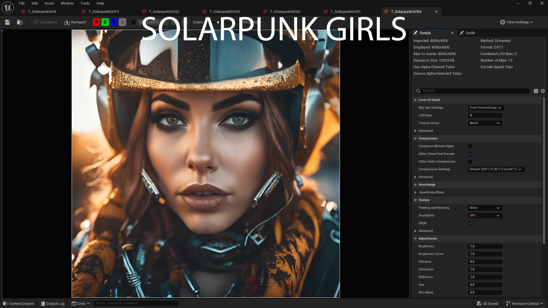Click the Saturation value field

click(x=485, y=269)
